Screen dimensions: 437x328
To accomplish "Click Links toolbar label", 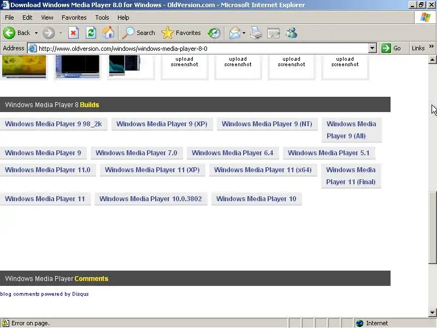I will [418, 48].
